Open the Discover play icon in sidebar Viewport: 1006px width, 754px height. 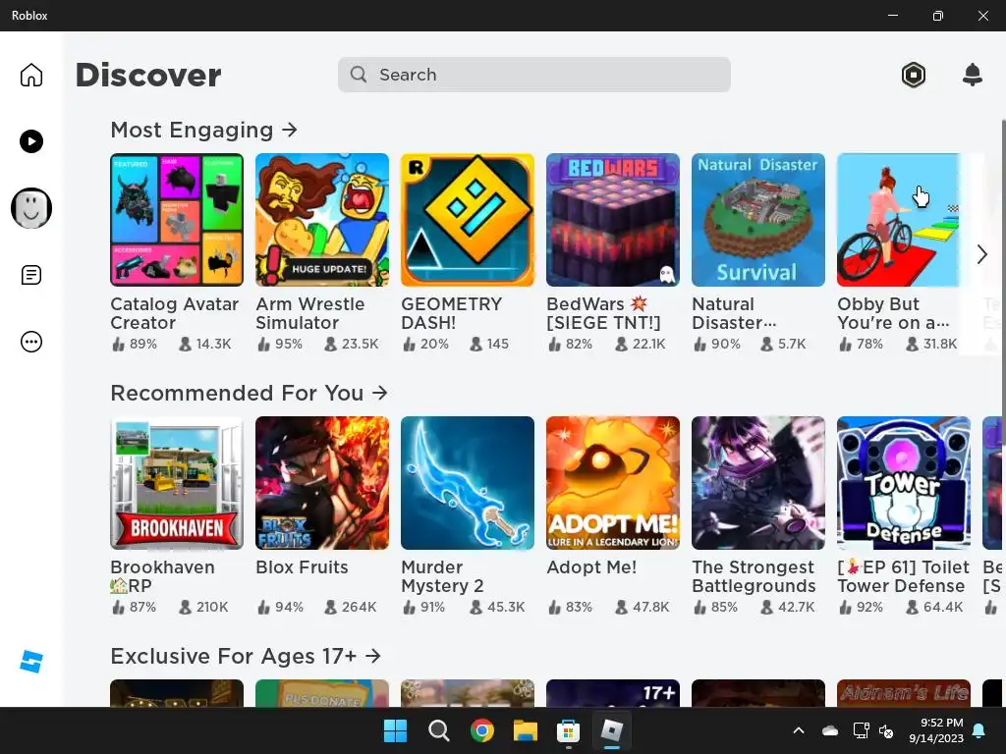(x=30, y=141)
